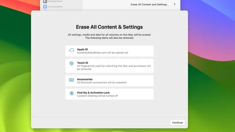The image size is (235, 132).
Task: Open the question mark help button
Action: pos(174,5)
